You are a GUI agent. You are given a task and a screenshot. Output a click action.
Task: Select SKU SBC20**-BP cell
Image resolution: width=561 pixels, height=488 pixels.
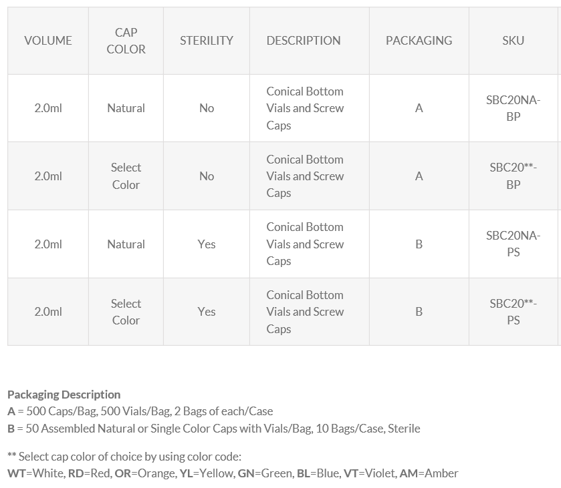point(513,176)
